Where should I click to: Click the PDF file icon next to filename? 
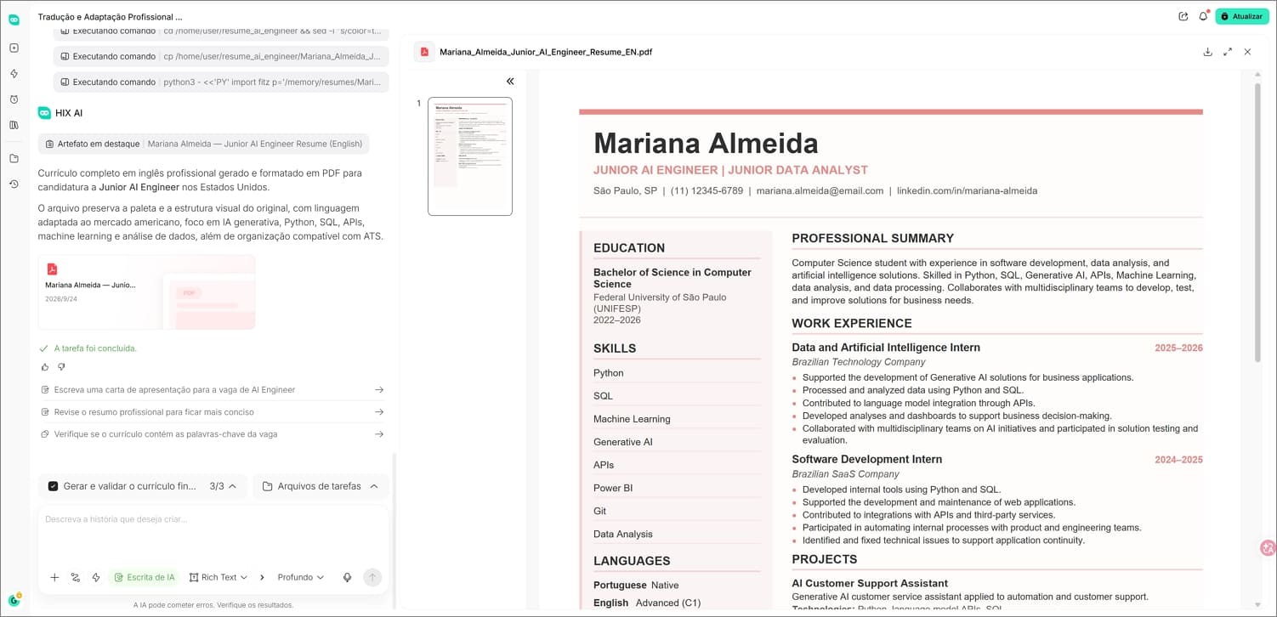point(424,52)
